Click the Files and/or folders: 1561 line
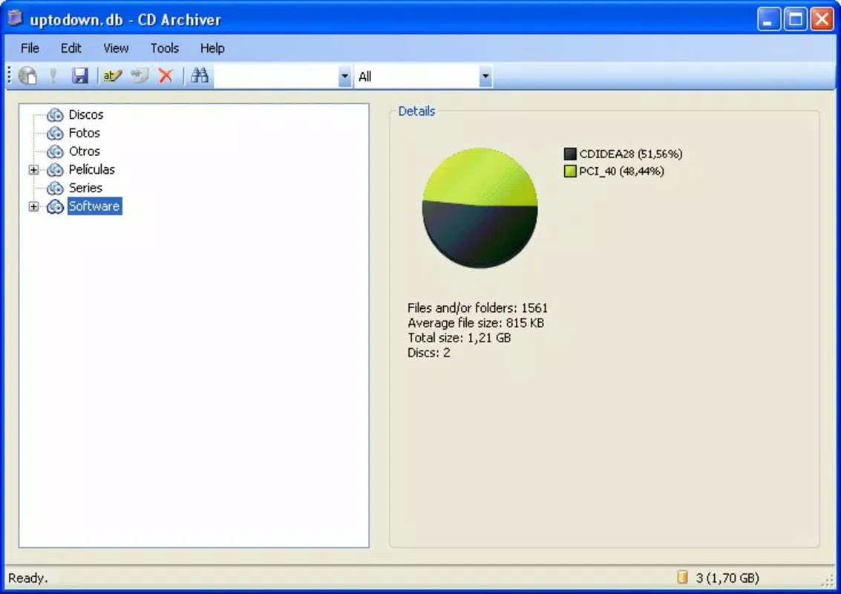 (477, 308)
